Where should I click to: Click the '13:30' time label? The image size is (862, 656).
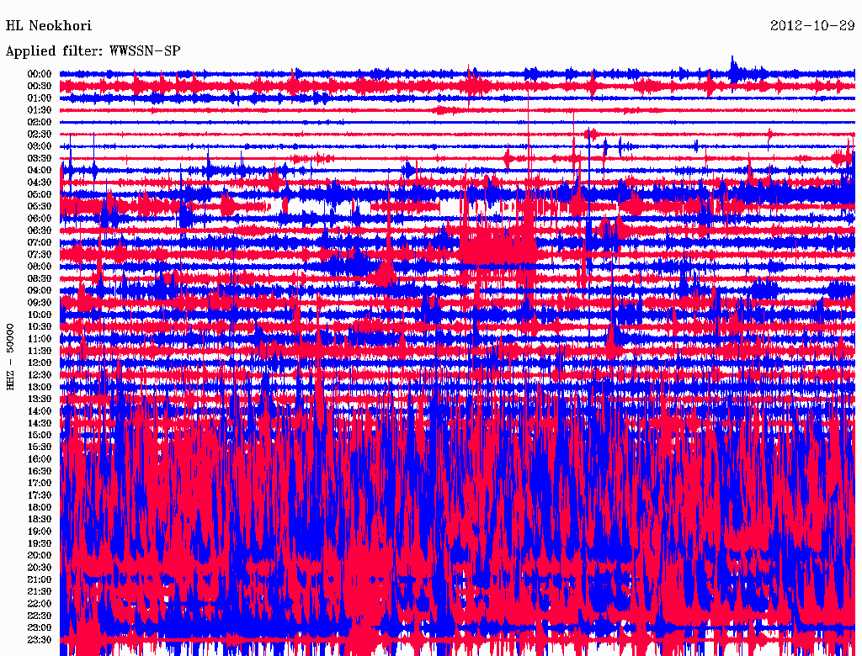coord(40,399)
